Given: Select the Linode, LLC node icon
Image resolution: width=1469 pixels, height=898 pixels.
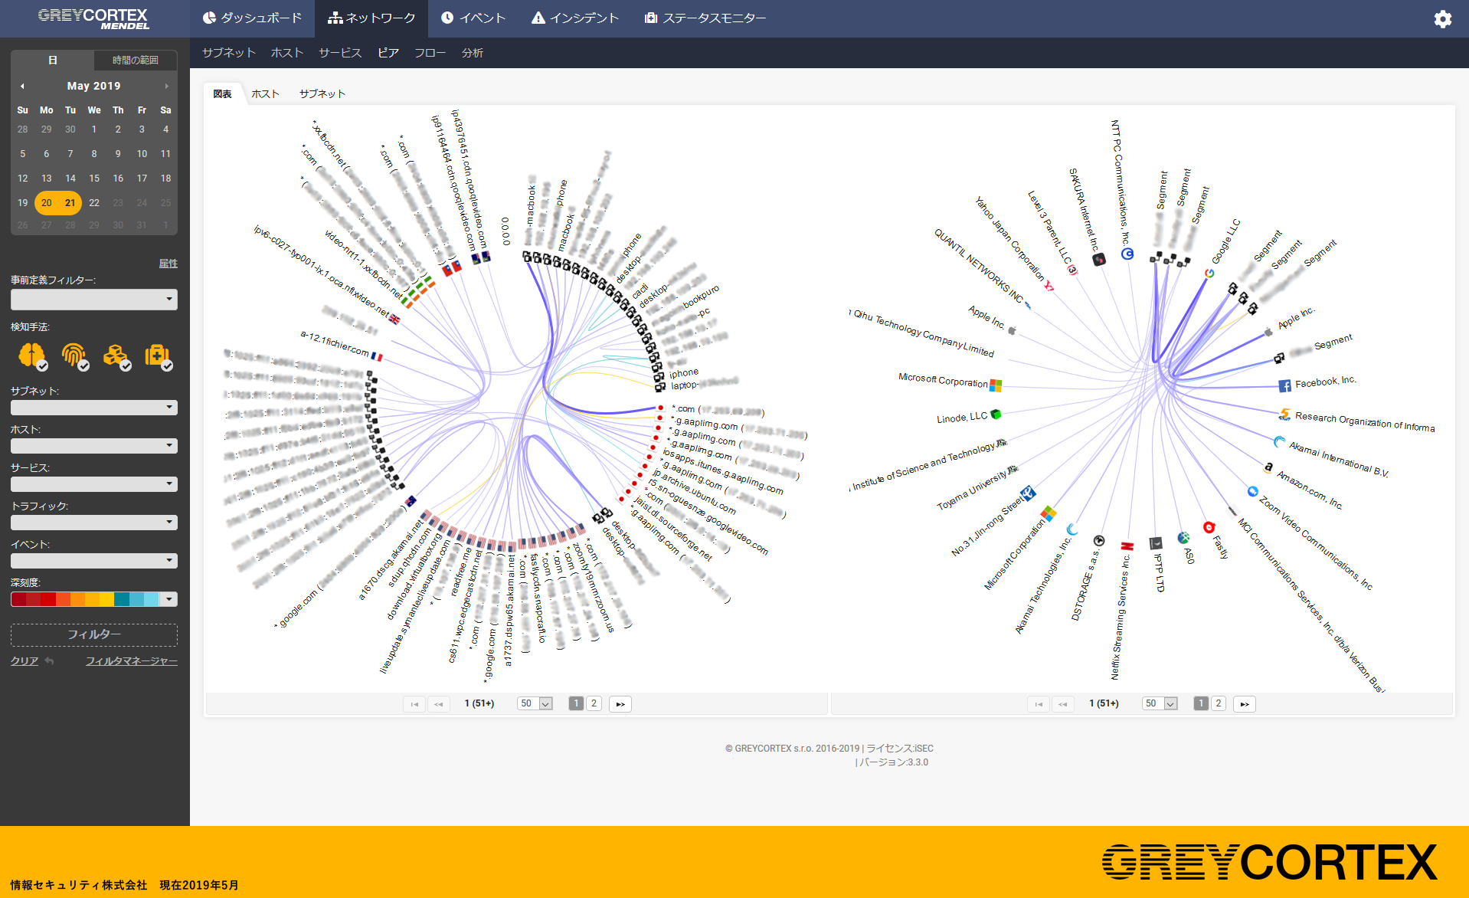Looking at the screenshot, I should pyautogui.click(x=996, y=415).
